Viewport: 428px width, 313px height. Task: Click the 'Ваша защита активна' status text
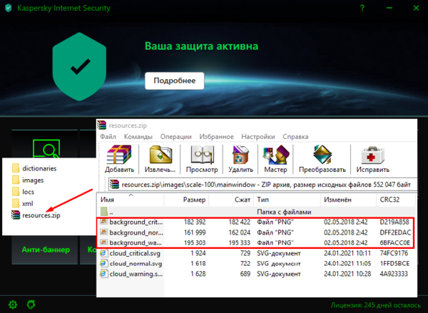pos(201,46)
